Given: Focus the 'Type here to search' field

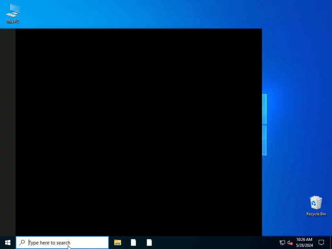Looking at the screenshot, I should 62,243.
